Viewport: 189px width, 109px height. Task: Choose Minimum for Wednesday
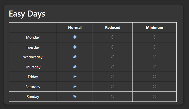click(x=154, y=57)
